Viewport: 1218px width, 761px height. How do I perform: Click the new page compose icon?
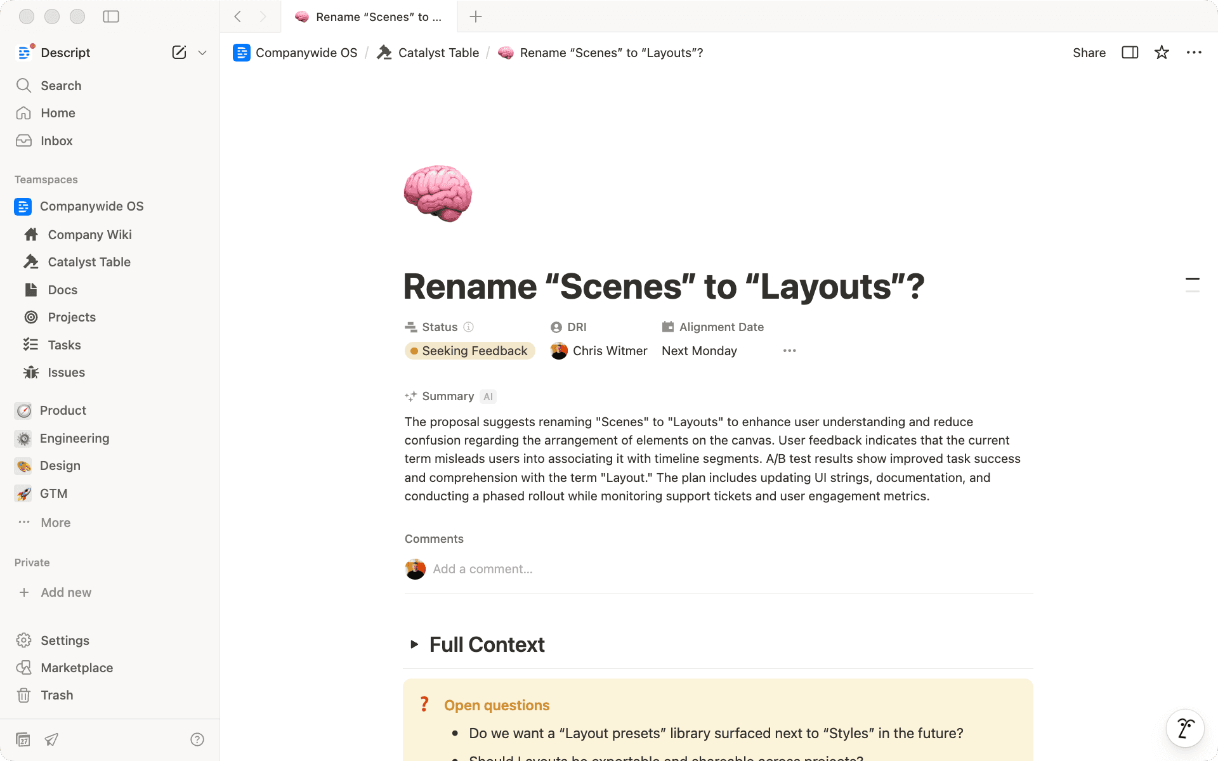tap(179, 53)
